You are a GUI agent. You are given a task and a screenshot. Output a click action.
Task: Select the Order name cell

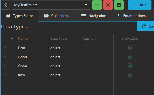click(32, 66)
